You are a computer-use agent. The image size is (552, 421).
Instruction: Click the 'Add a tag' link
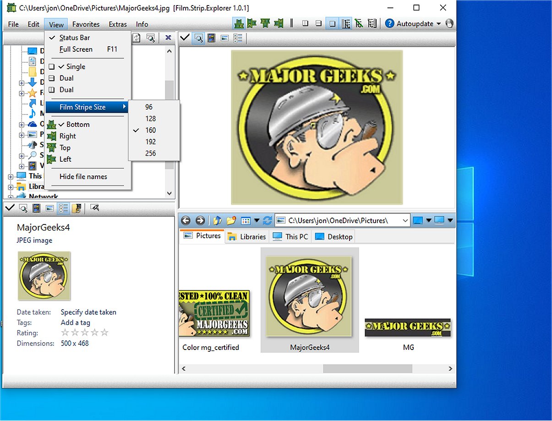click(x=75, y=323)
